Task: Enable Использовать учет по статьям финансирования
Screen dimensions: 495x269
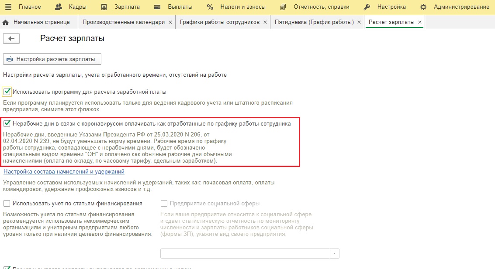Action: (x=7, y=203)
